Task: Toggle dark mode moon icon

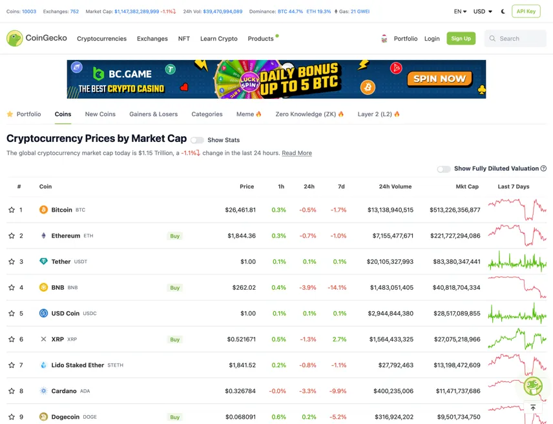Action: point(503,11)
